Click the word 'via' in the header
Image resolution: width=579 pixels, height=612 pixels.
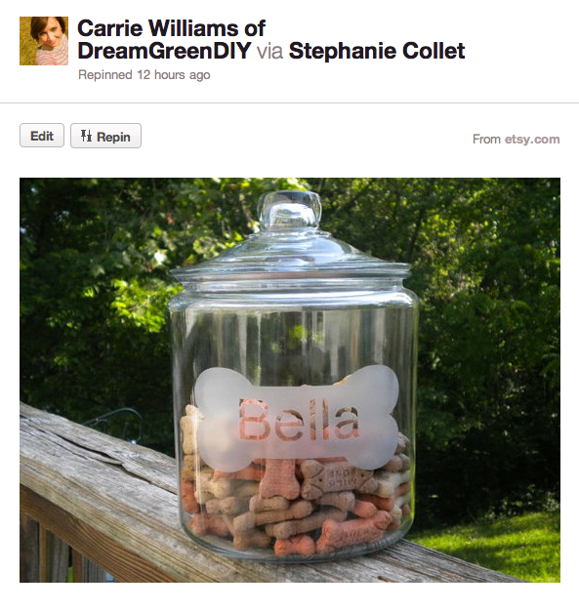click(x=269, y=51)
